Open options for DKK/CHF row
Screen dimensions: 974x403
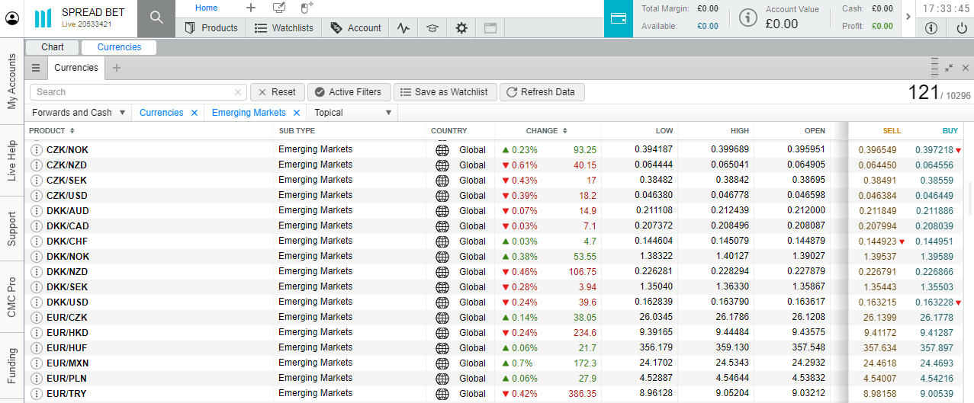(x=36, y=241)
